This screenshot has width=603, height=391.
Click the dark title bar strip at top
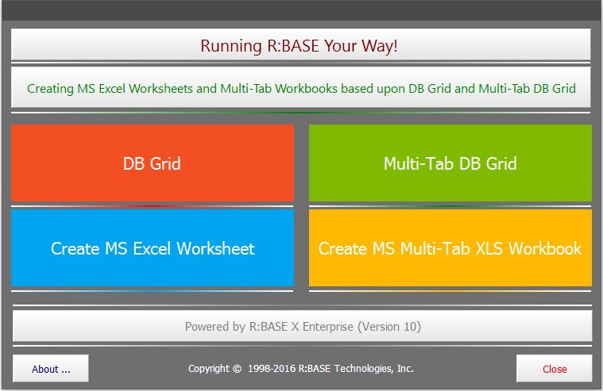300,10
